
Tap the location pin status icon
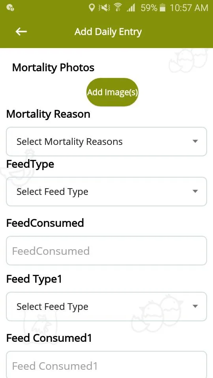pyautogui.click(x=92, y=8)
